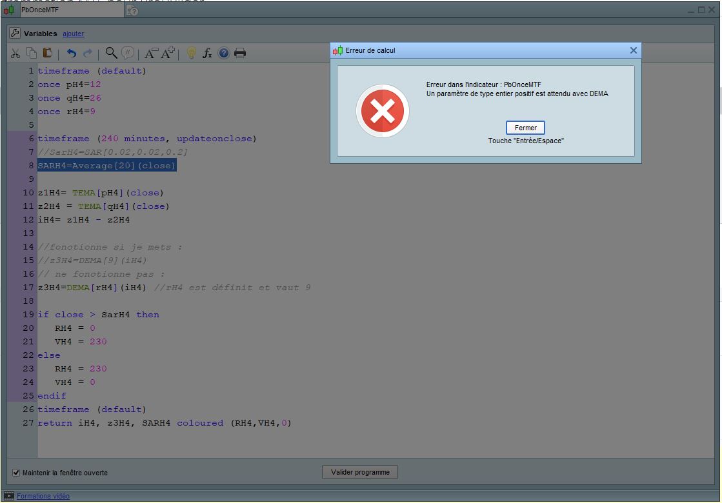This screenshot has height=503, width=722.
Task: Click the Redo arrow icon
Action: pos(88,54)
